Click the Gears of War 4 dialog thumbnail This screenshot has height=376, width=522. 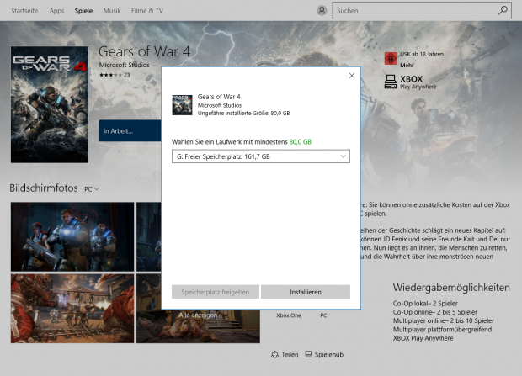[182, 105]
